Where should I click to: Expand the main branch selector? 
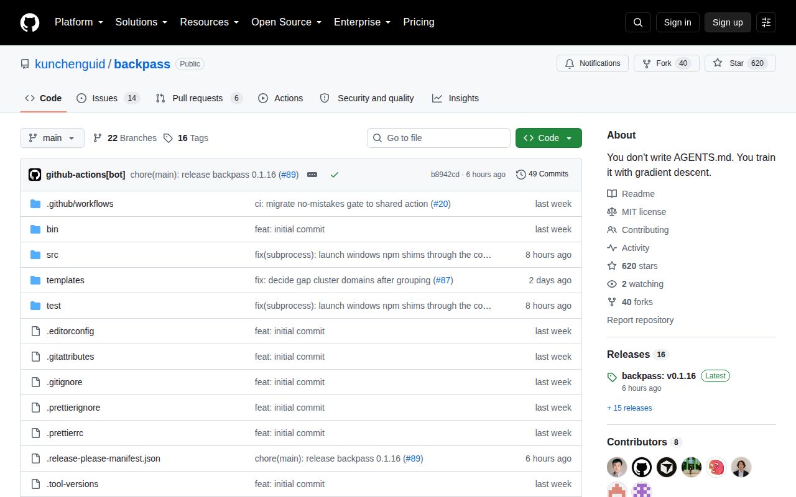[52, 138]
